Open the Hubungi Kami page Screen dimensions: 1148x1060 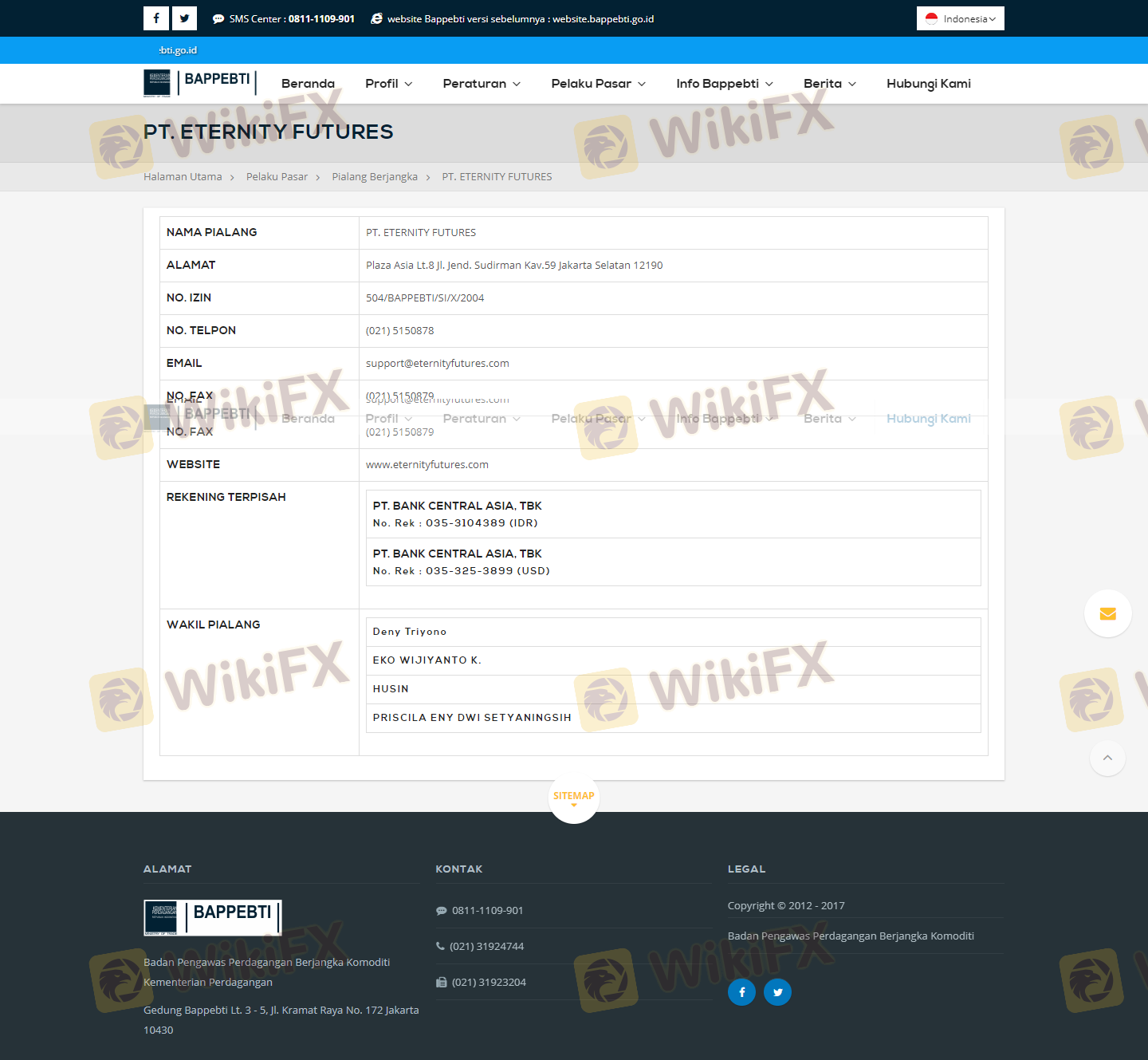[x=928, y=84]
